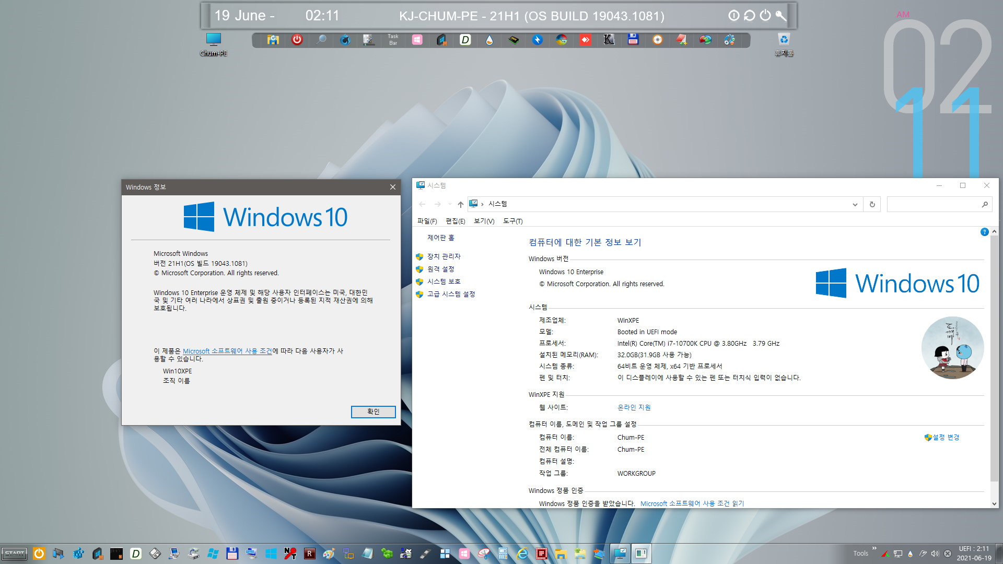Open the Recycle Bin (휴지통) desktop icon
The height and width of the screenshot is (564, 1003).
point(784,44)
